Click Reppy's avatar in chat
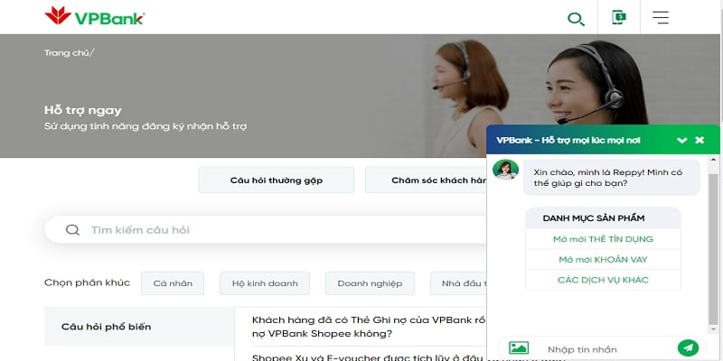 click(505, 170)
